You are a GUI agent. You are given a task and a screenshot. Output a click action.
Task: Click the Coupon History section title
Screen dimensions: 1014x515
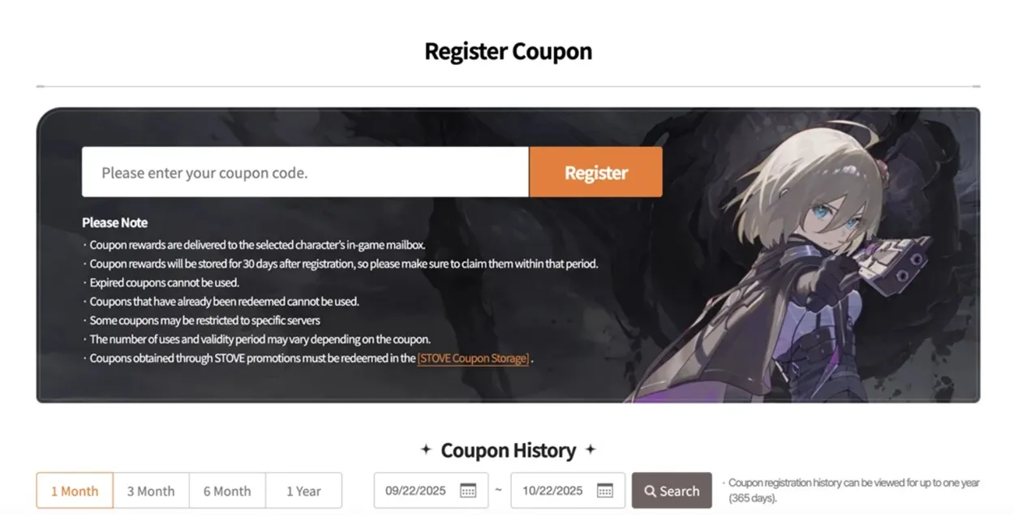[509, 450]
